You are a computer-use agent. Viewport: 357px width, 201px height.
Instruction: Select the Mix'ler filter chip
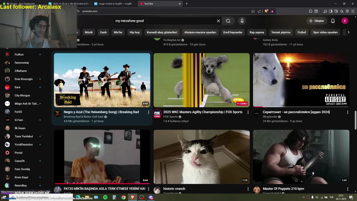point(118,32)
